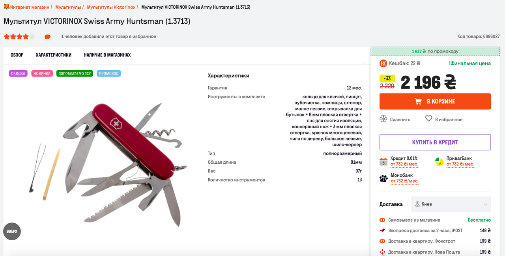This screenshot has height=256, width=505.
Task: Open Мультитулы Victorinox breadcrumb link
Action: (x=111, y=7)
